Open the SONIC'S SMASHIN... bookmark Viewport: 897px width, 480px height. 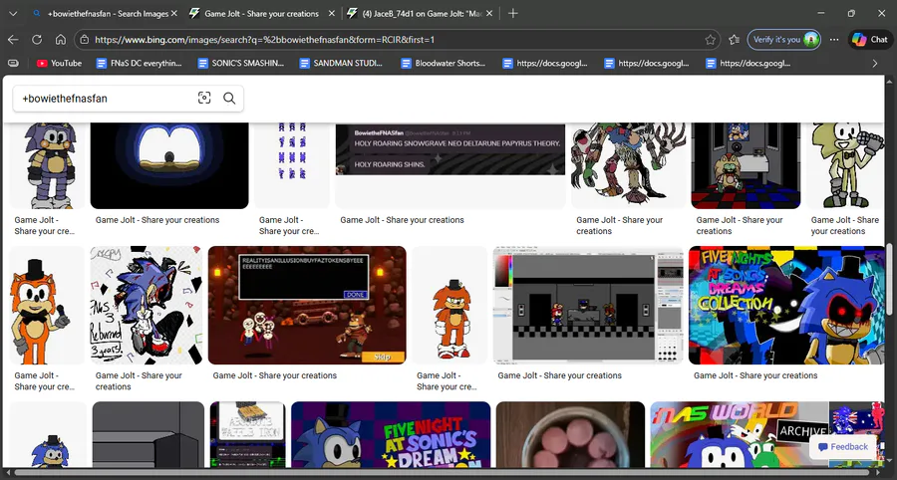[241, 63]
